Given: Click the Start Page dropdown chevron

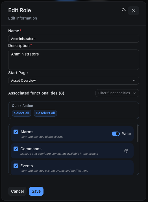Looking at the screenshot, I should click(x=134, y=81).
